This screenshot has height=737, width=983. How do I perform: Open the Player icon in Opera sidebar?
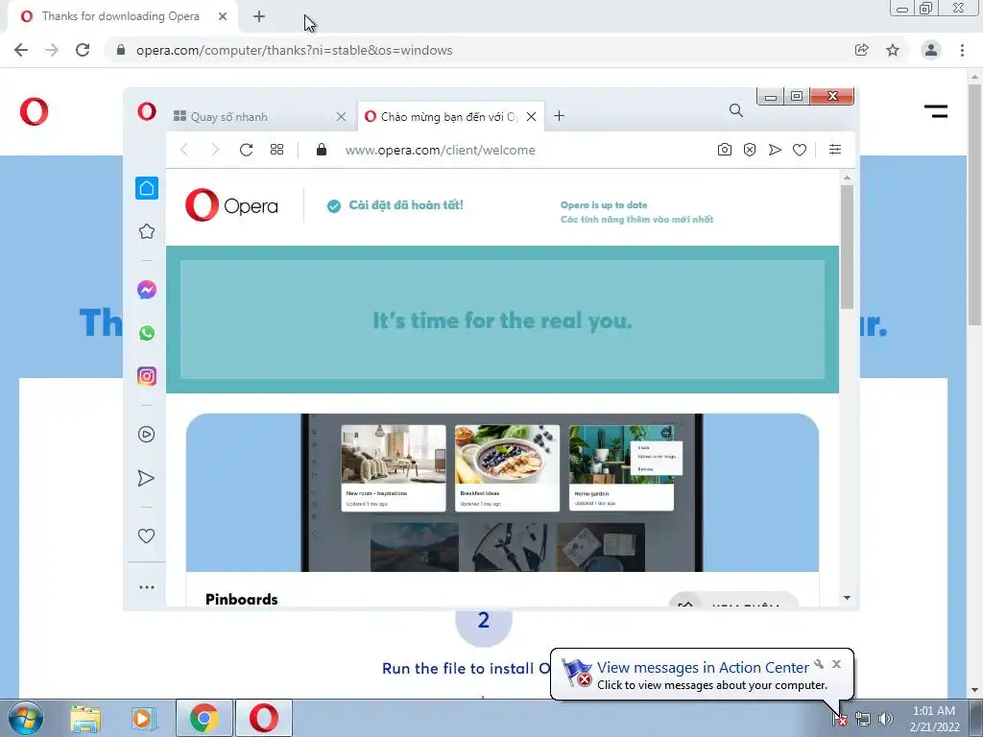pos(146,435)
